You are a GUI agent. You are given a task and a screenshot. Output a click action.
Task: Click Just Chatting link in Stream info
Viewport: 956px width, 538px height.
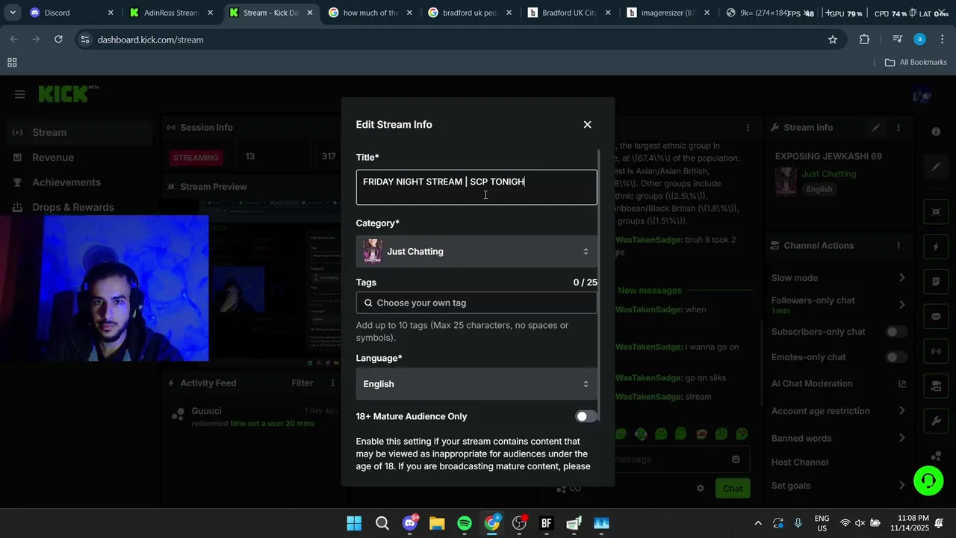tap(828, 174)
